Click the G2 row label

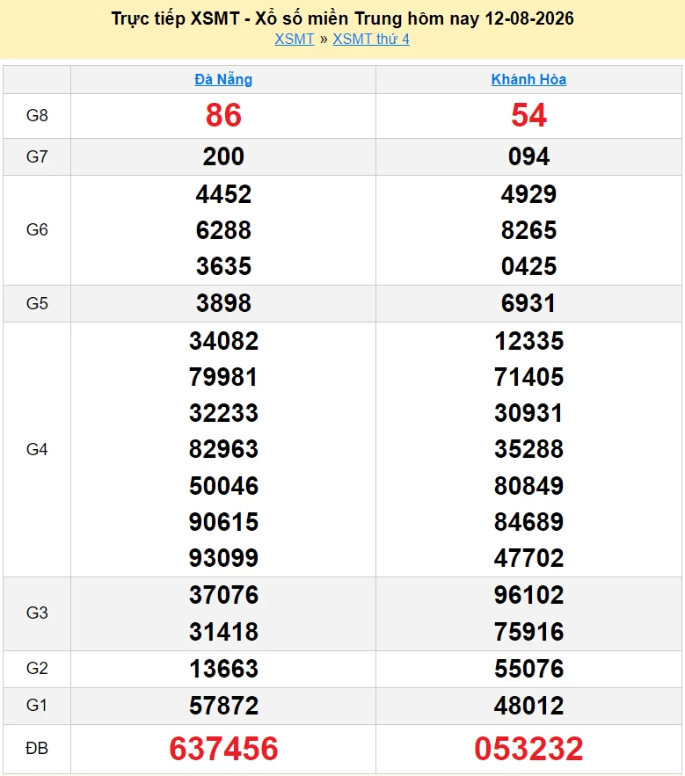37,669
